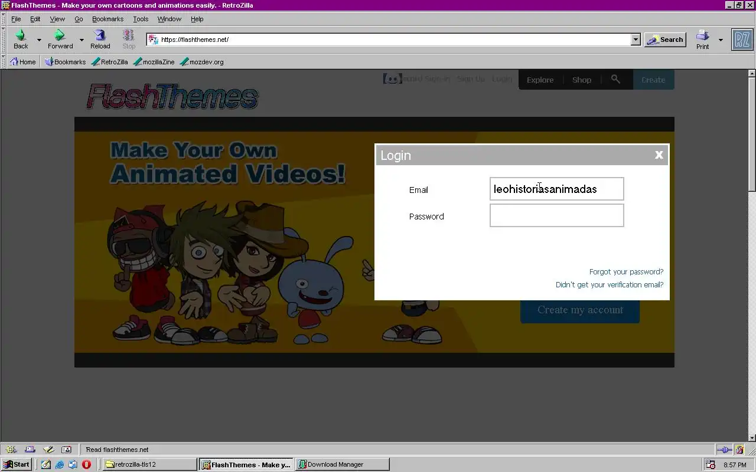756x472 pixels.
Task: Open the mozillaZine bookmark link
Action: pyautogui.click(x=154, y=61)
